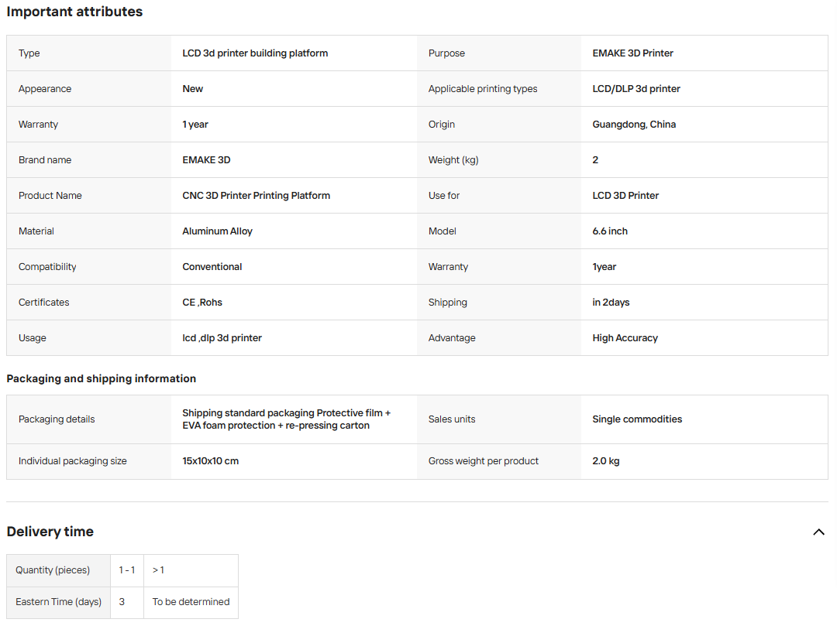
Task: Click the Quantity (pieces) row label
Action: (53, 570)
